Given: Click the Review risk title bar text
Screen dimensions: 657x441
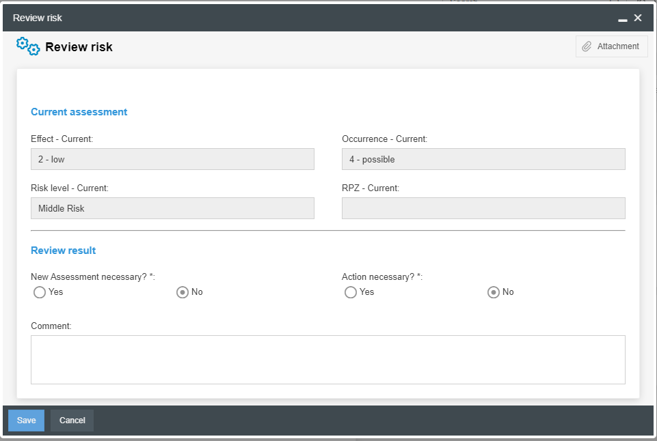Looking at the screenshot, I should click(38, 18).
